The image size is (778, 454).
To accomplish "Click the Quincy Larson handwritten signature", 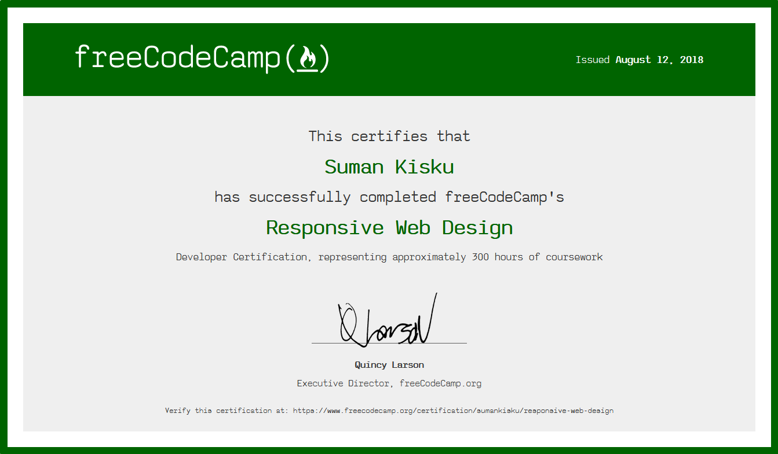I will pos(387,320).
